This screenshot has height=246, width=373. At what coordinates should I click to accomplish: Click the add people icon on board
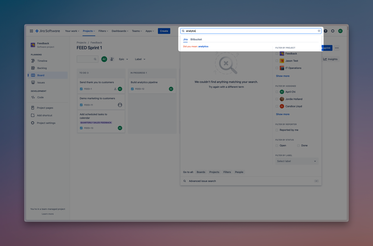click(112, 59)
